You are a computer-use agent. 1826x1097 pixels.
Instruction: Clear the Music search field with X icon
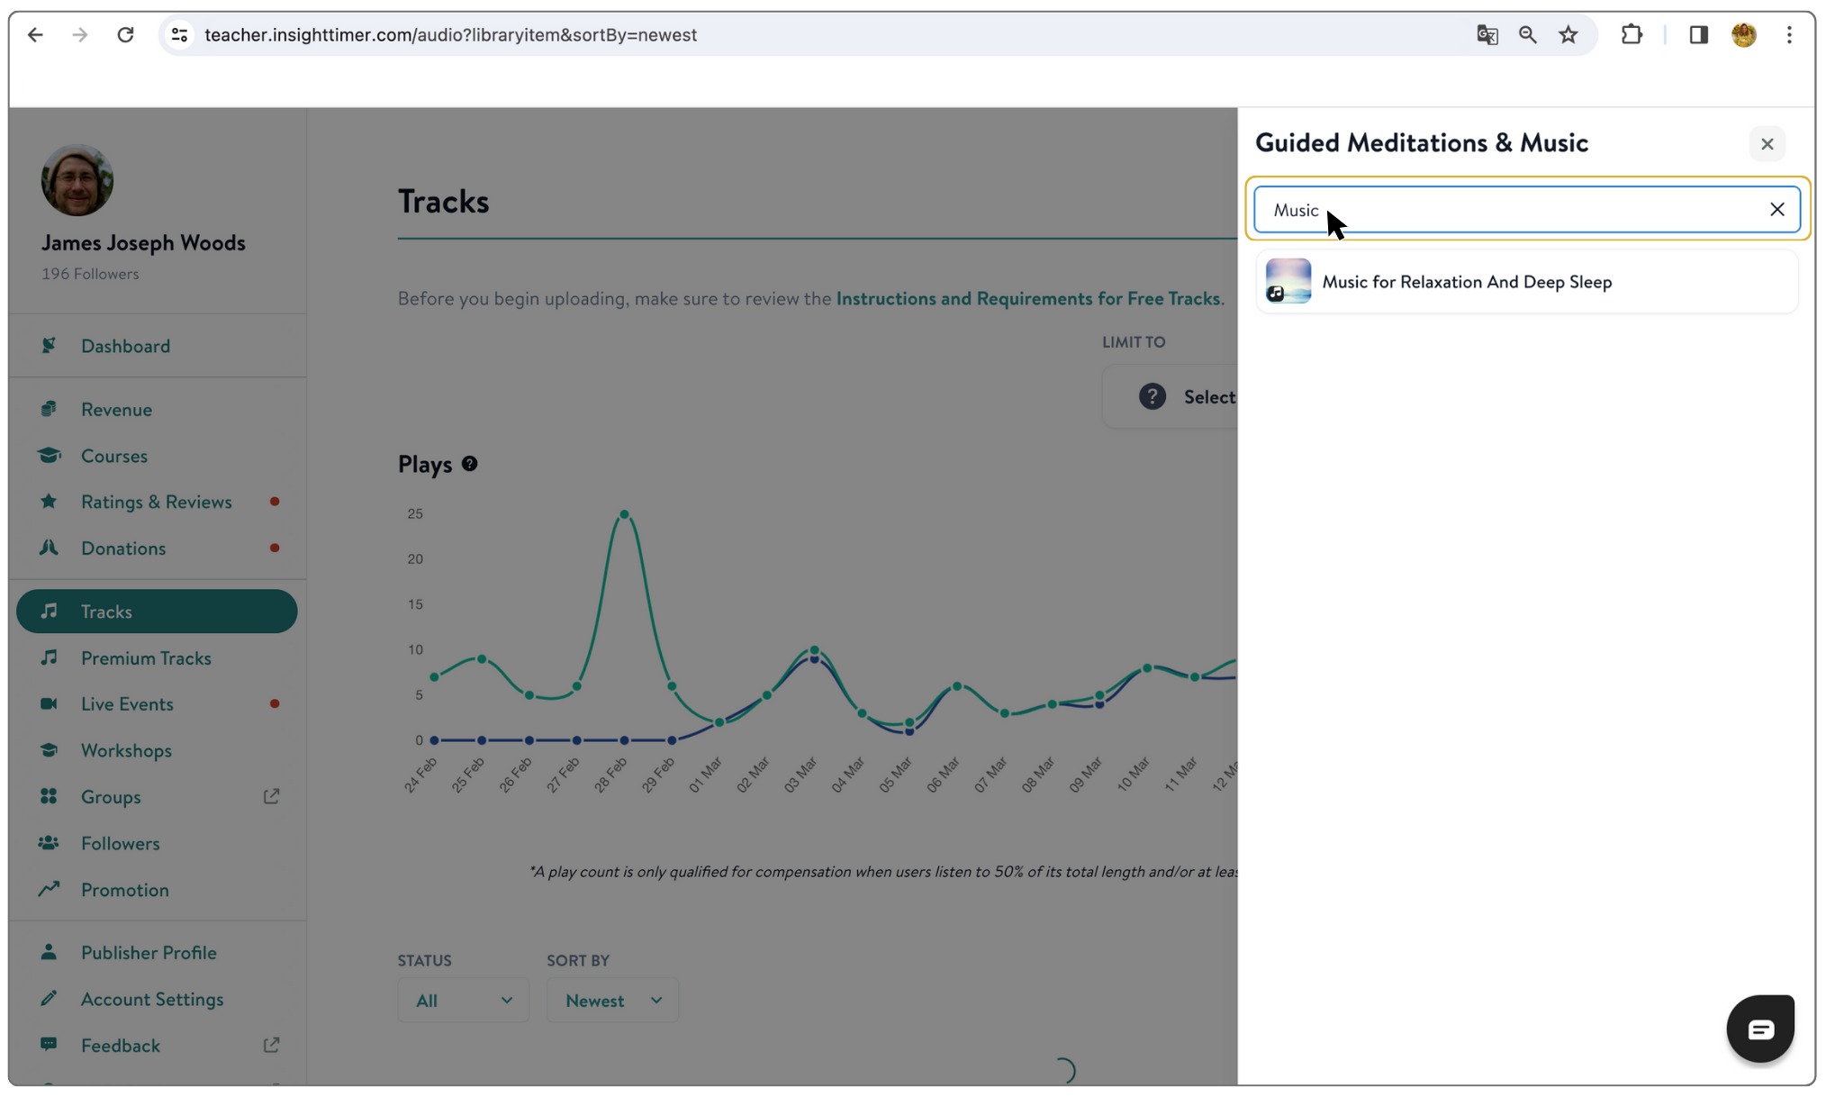[1776, 210]
